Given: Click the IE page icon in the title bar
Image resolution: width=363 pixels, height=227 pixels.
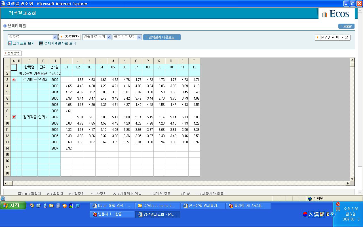Looking at the screenshot, I should pos(3,4).
